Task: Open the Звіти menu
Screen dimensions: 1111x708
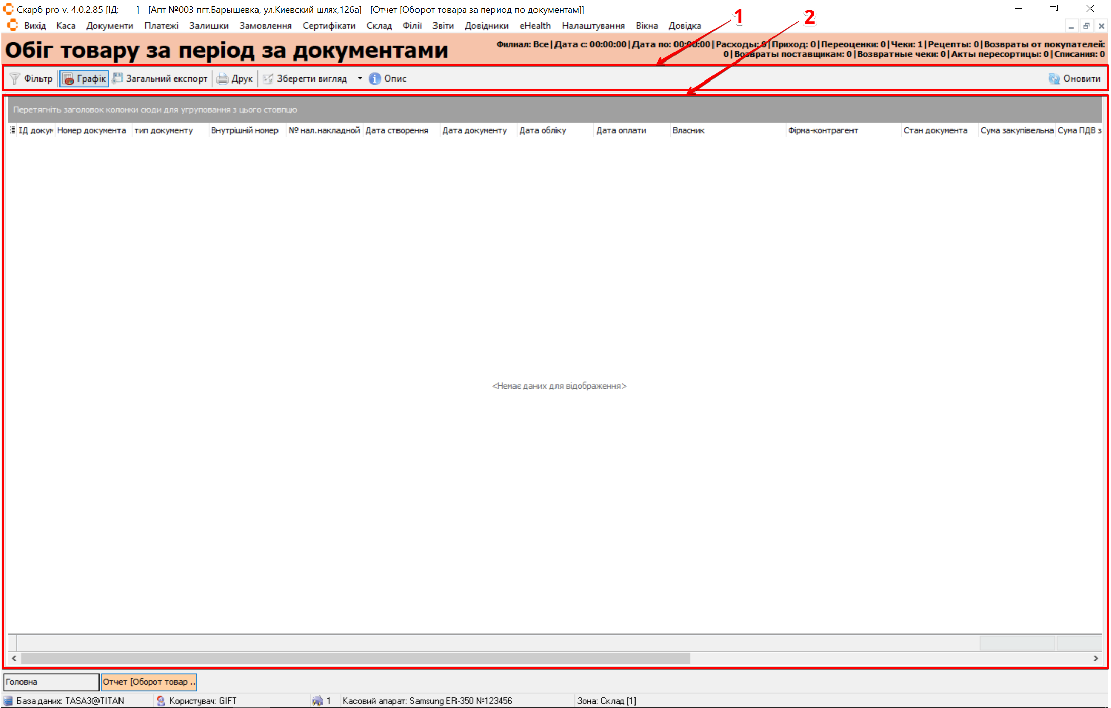Action: [443, 26]
